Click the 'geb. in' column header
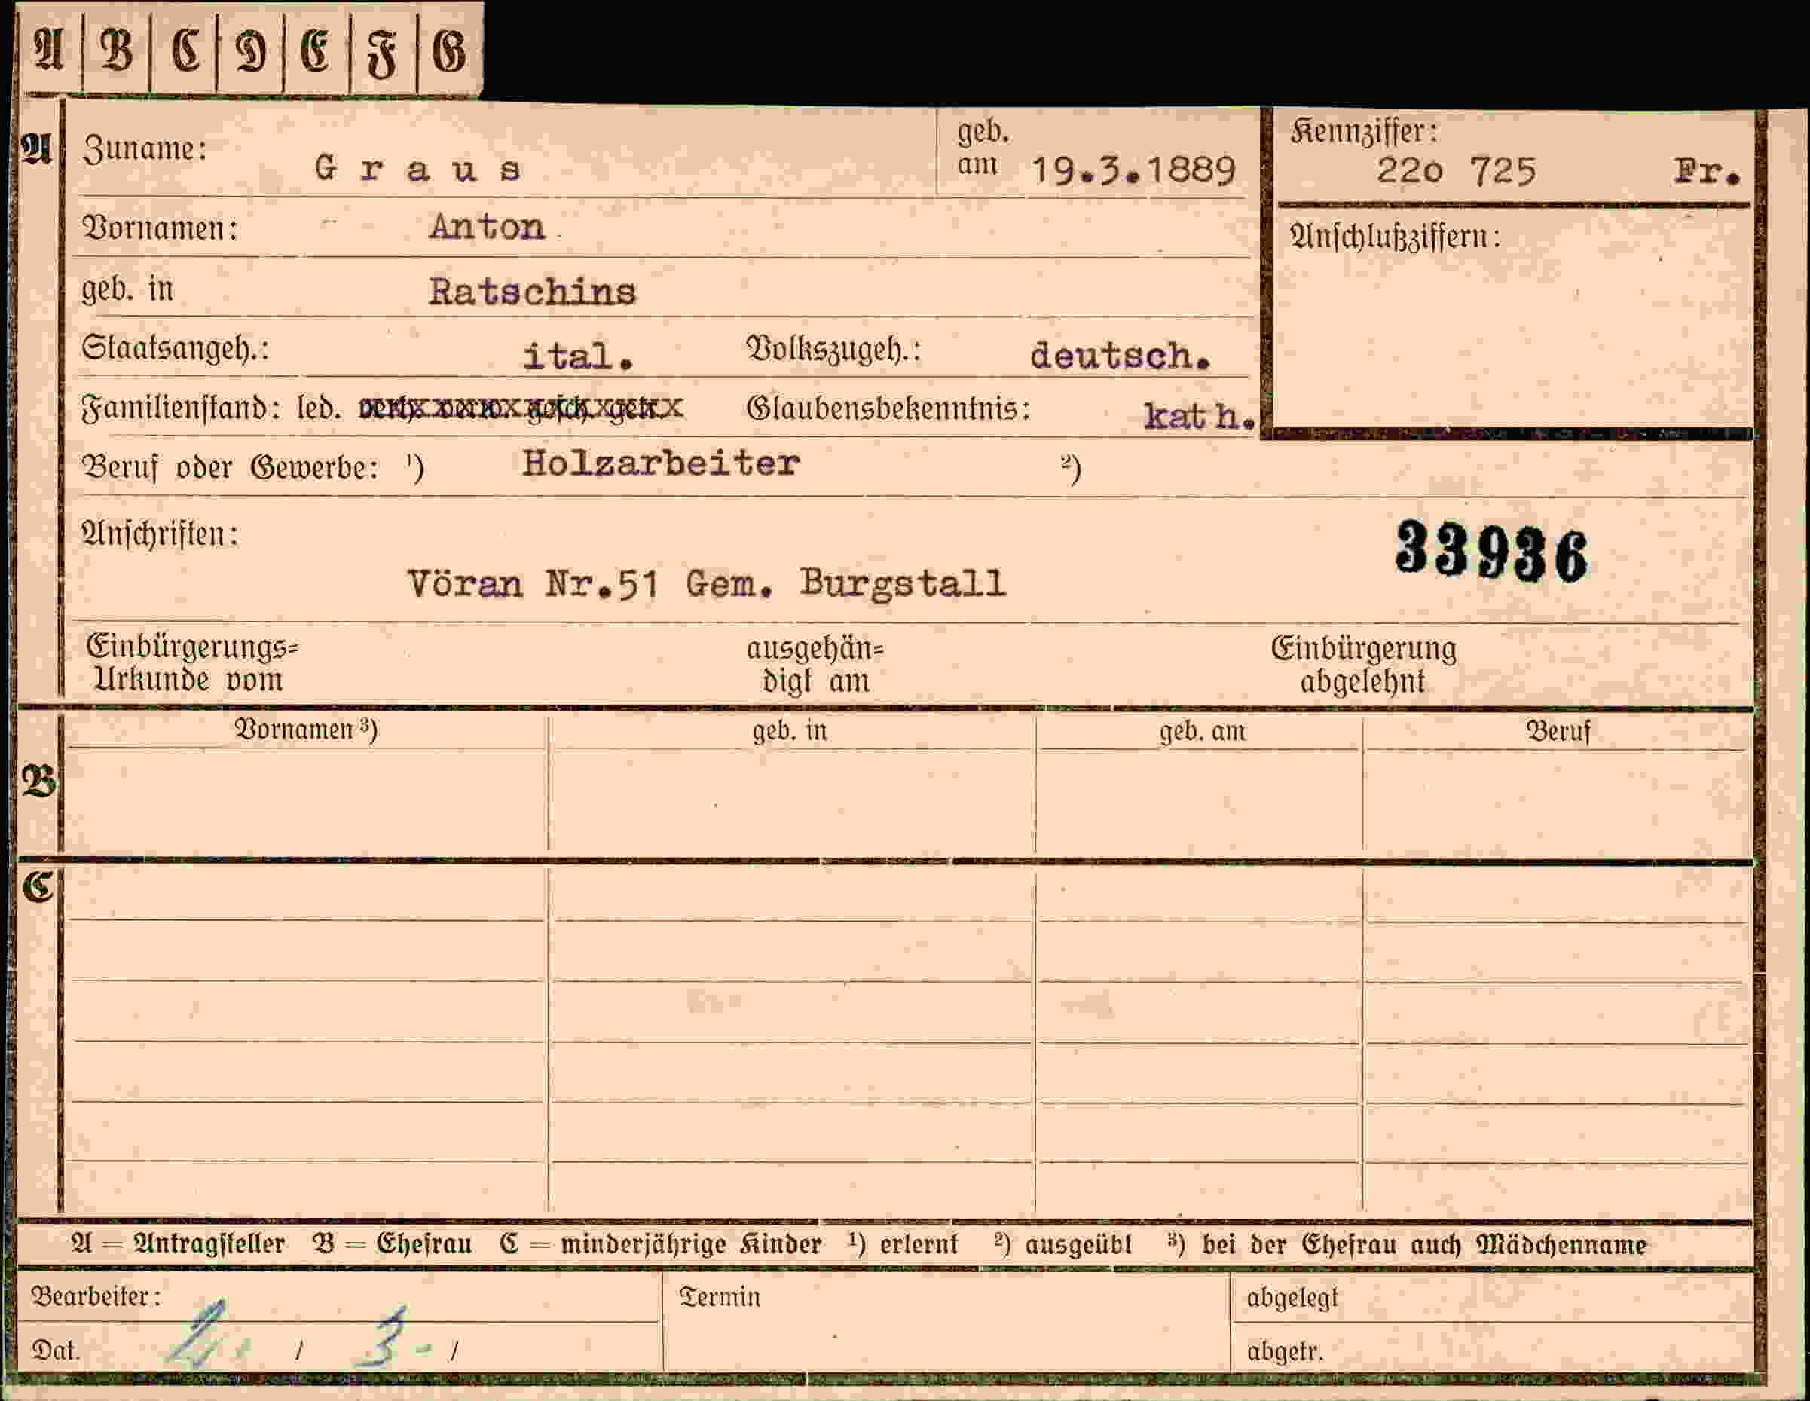Image resolution: width=1810 pixels, height=1401 pixels. tap(789, 731)
